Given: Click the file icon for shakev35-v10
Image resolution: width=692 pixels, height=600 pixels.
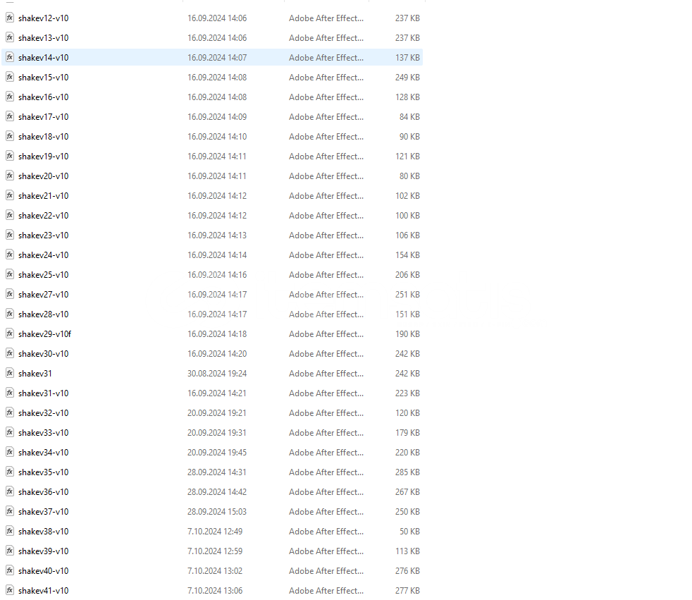Looking at the screenshot, I should (x=10, y=472).
